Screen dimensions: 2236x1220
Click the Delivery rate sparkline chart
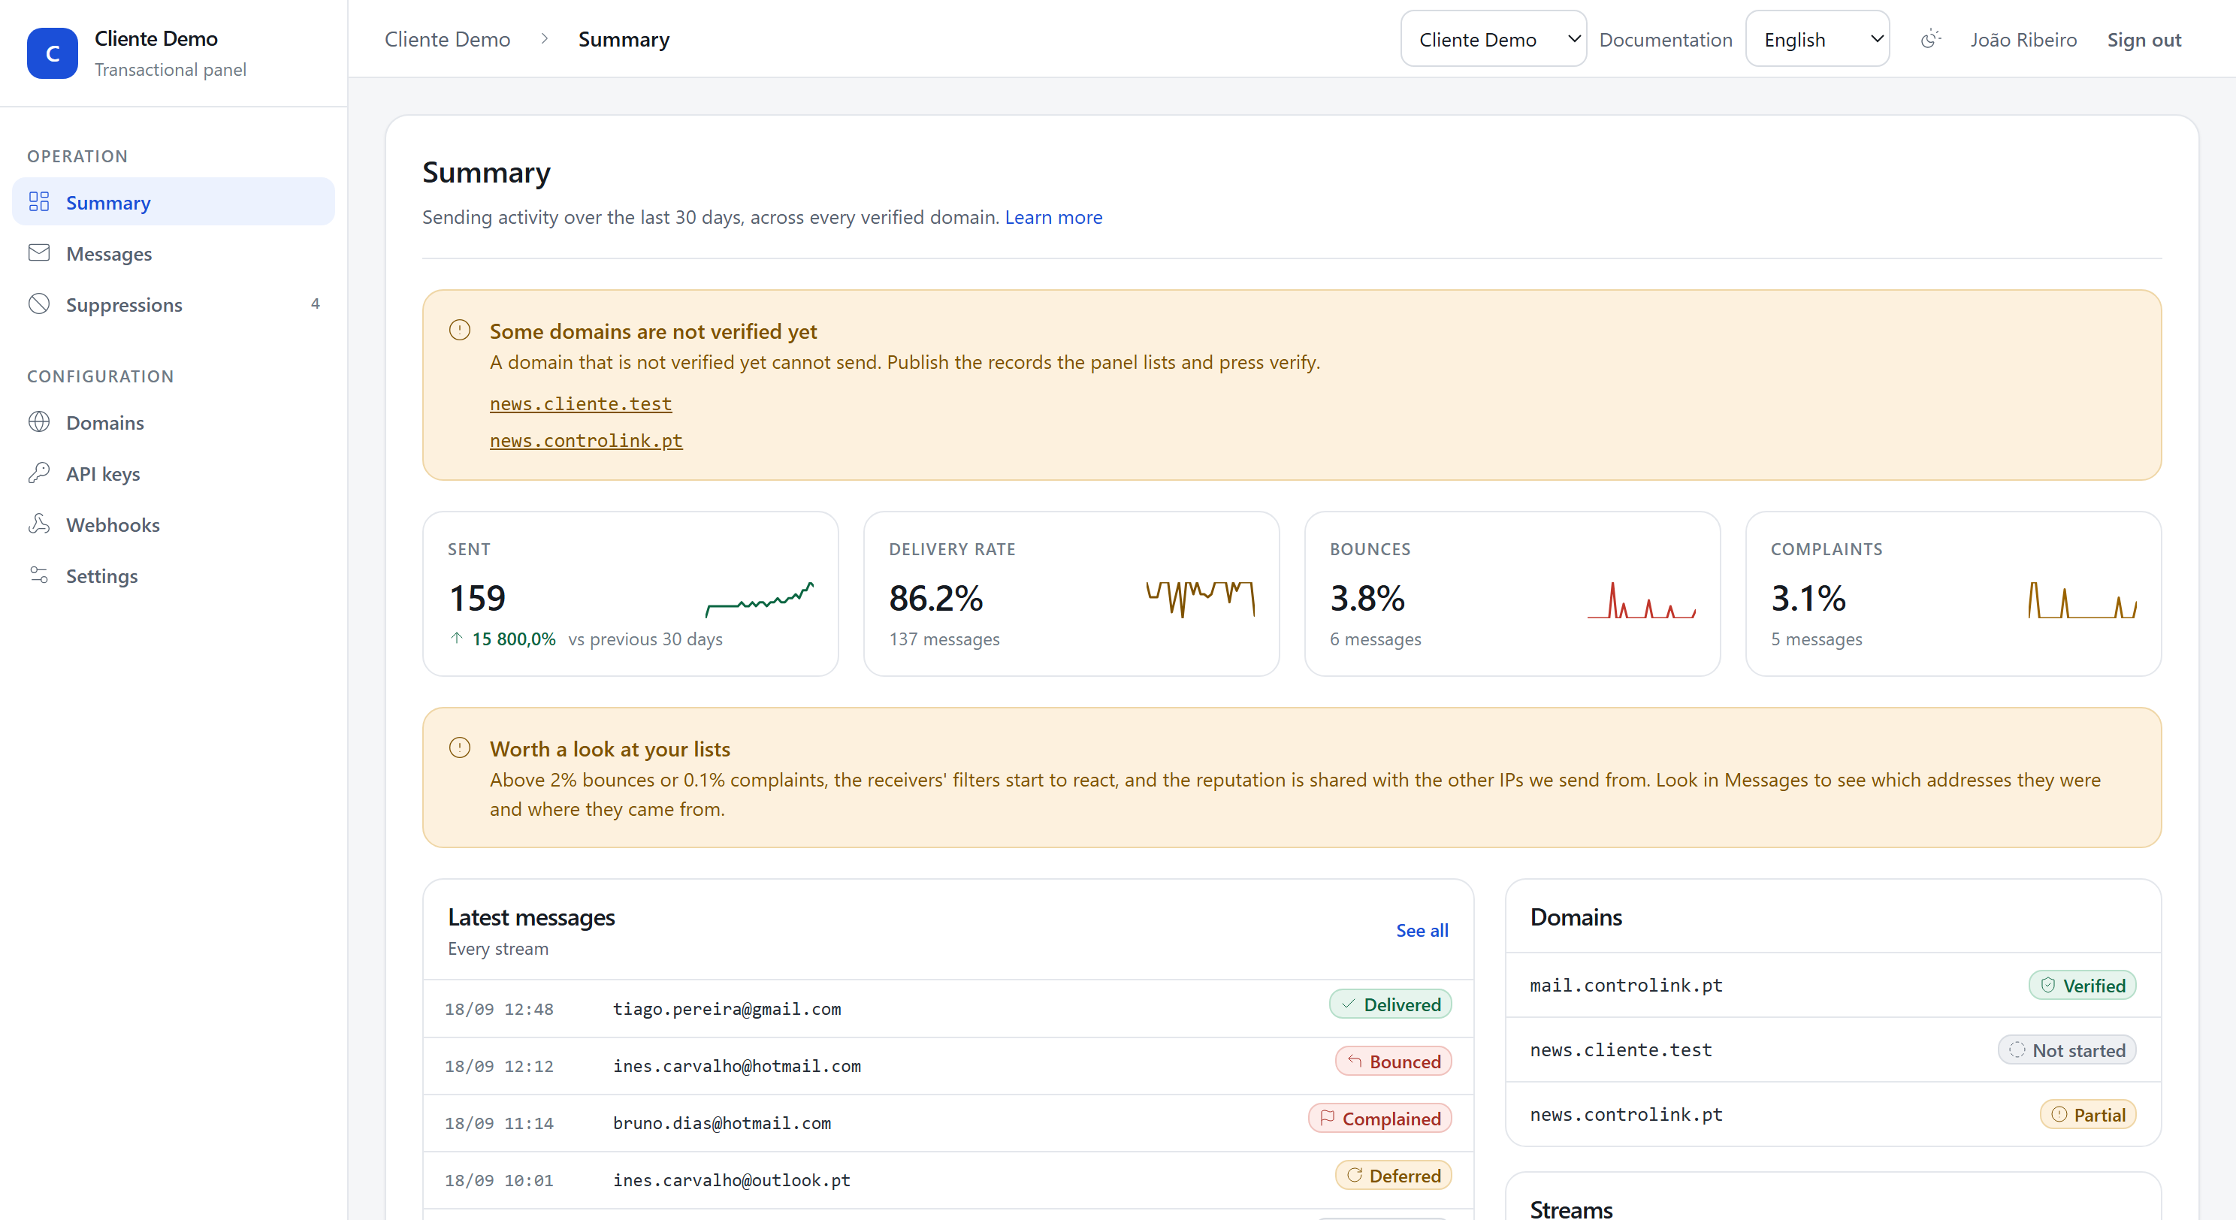[x=1201, y=599]
